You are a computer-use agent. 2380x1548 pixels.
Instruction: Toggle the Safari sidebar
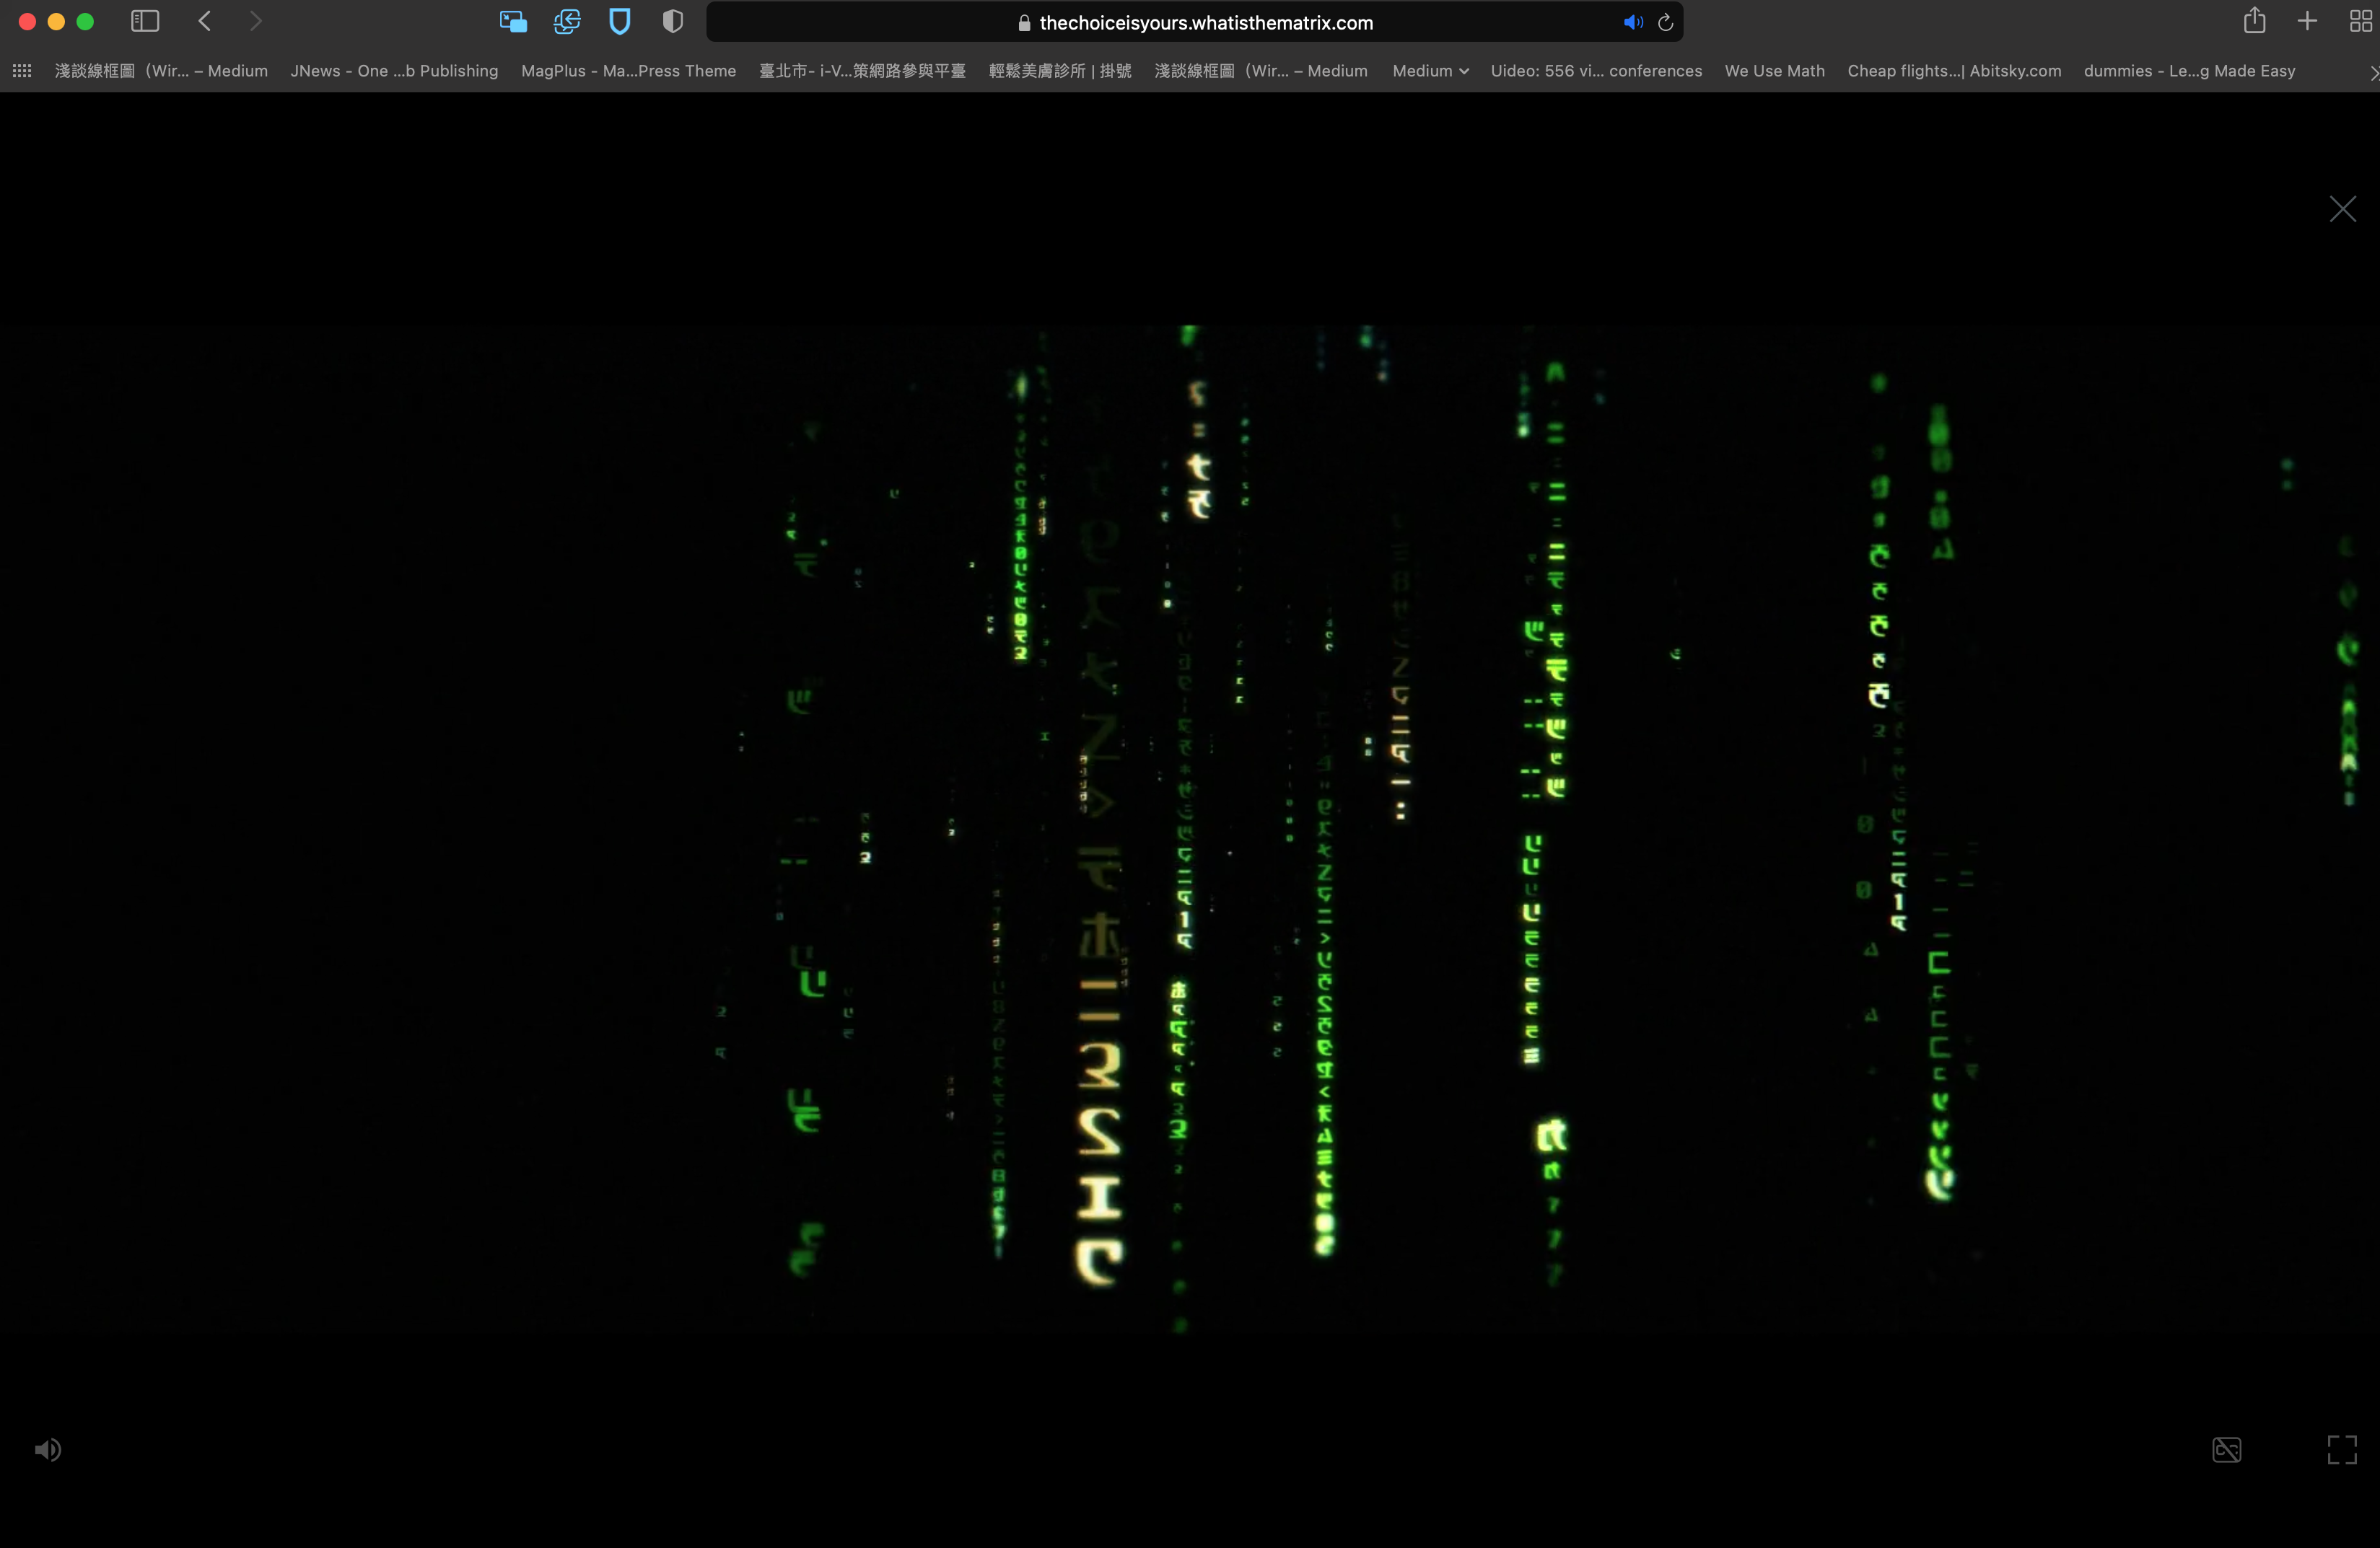145,21
